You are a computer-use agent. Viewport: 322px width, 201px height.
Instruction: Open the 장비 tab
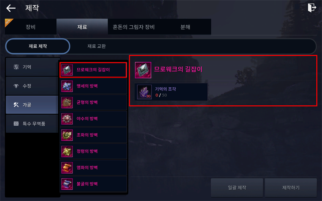(31, 27)
